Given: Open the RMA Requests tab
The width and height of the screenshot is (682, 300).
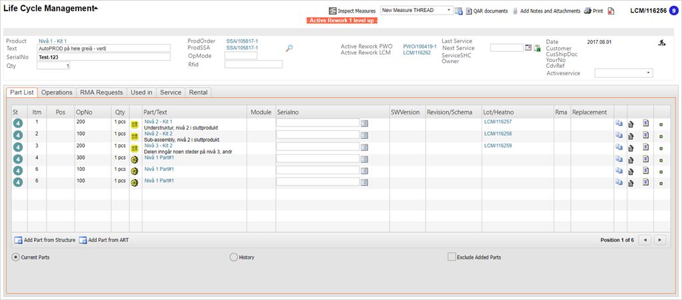Looking at the screenshot, I should [101, 92].
